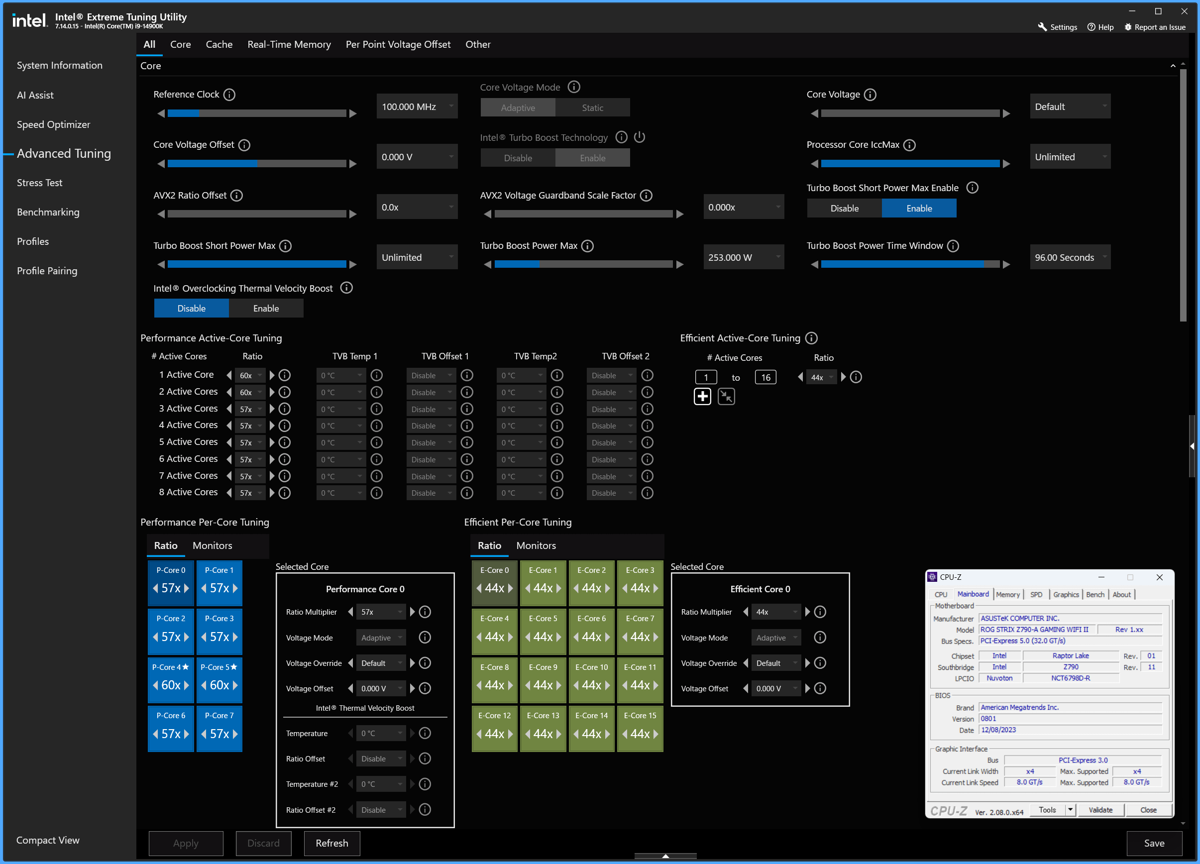Open the Core Voltage Offset 0.000 V dropdown
This screenshot has width=1200, height=864.
(417, 157)
